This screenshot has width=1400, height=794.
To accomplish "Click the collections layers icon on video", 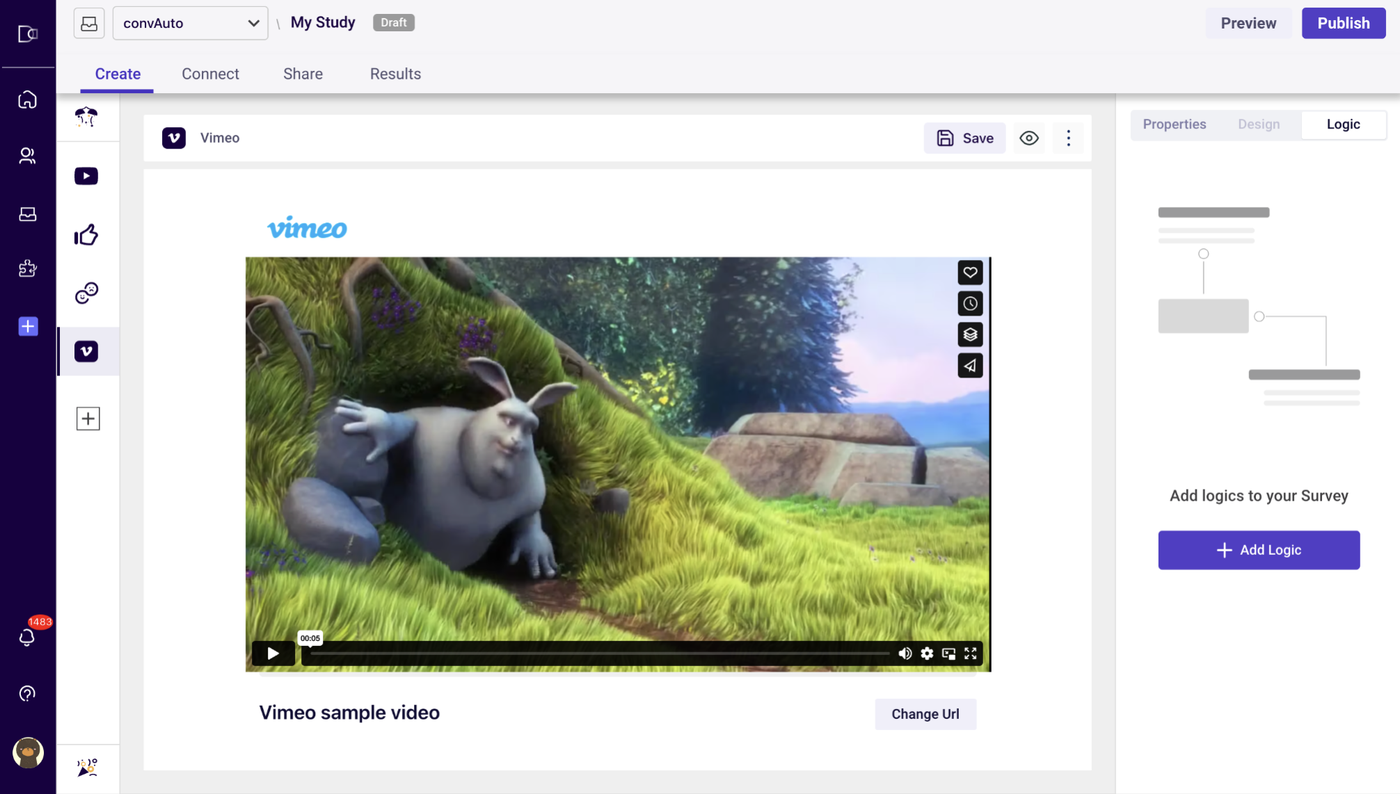I will click(x=970, y=334).
